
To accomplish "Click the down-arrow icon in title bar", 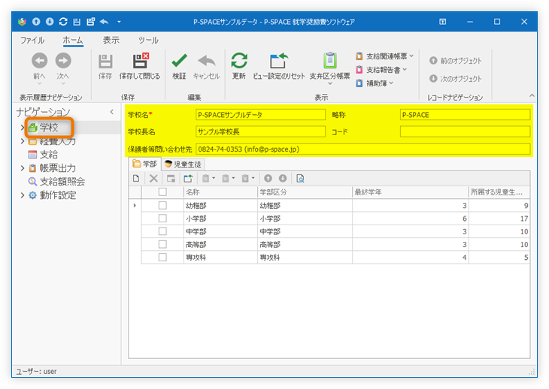I will (50, 22).
